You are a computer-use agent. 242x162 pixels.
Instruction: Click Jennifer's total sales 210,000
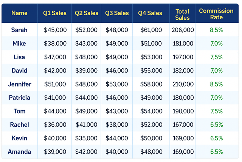click(183, 84)
